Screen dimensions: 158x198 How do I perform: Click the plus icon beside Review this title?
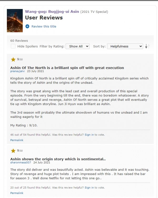click(x=27, y=26)
